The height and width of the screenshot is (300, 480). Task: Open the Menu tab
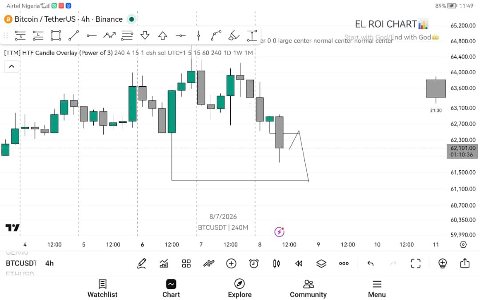click(377, 288)
